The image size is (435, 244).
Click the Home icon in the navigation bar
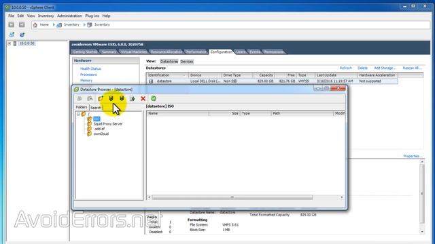pos(35,25)
